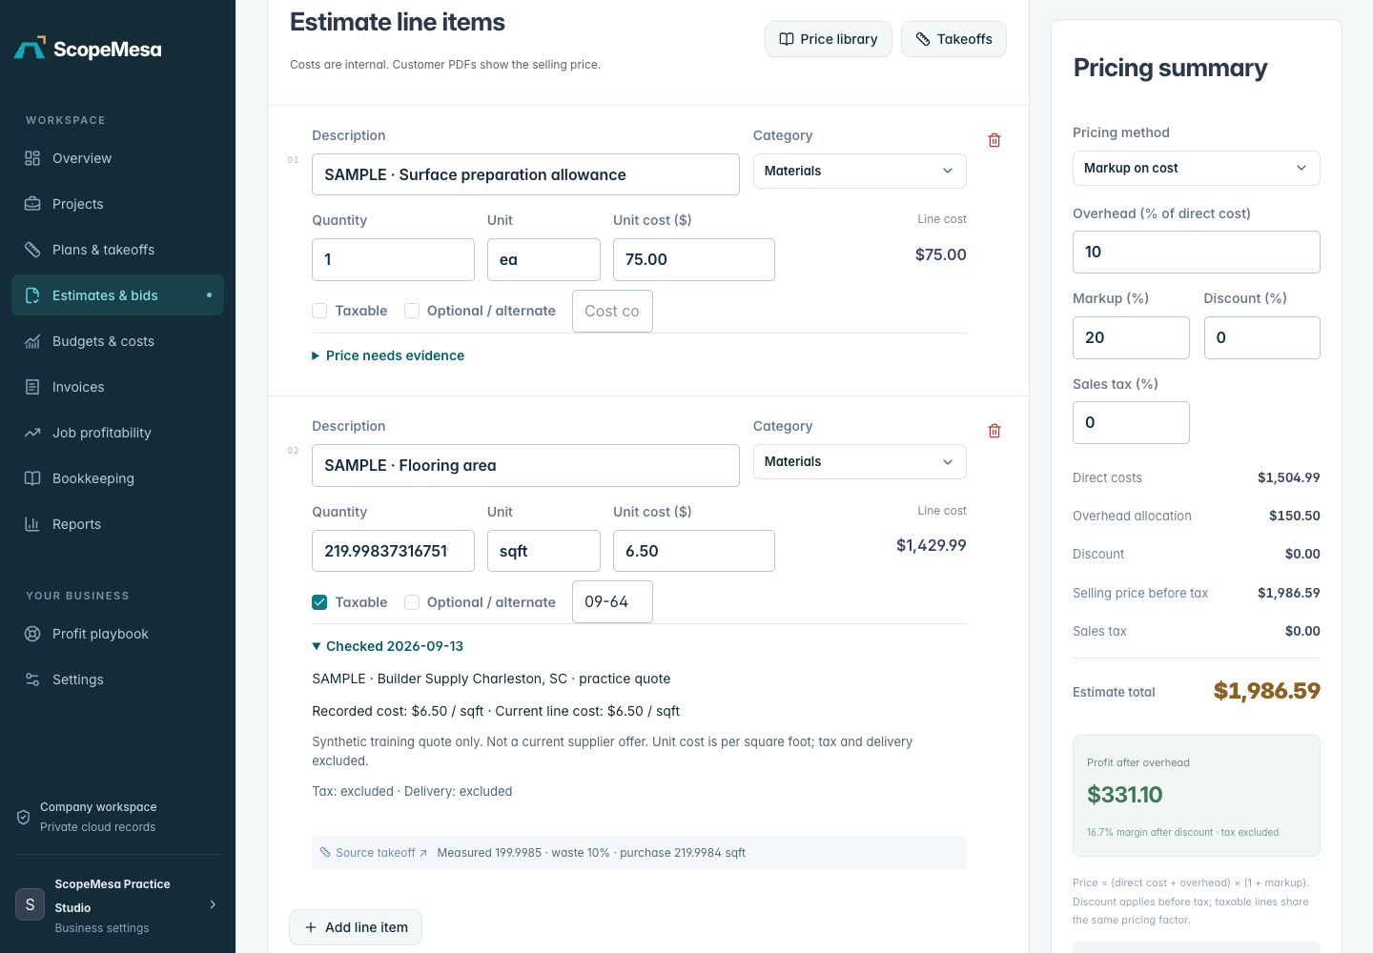Open Category dropdown for Flooring area
This screenshot has height=953, width=1373.
860,461
